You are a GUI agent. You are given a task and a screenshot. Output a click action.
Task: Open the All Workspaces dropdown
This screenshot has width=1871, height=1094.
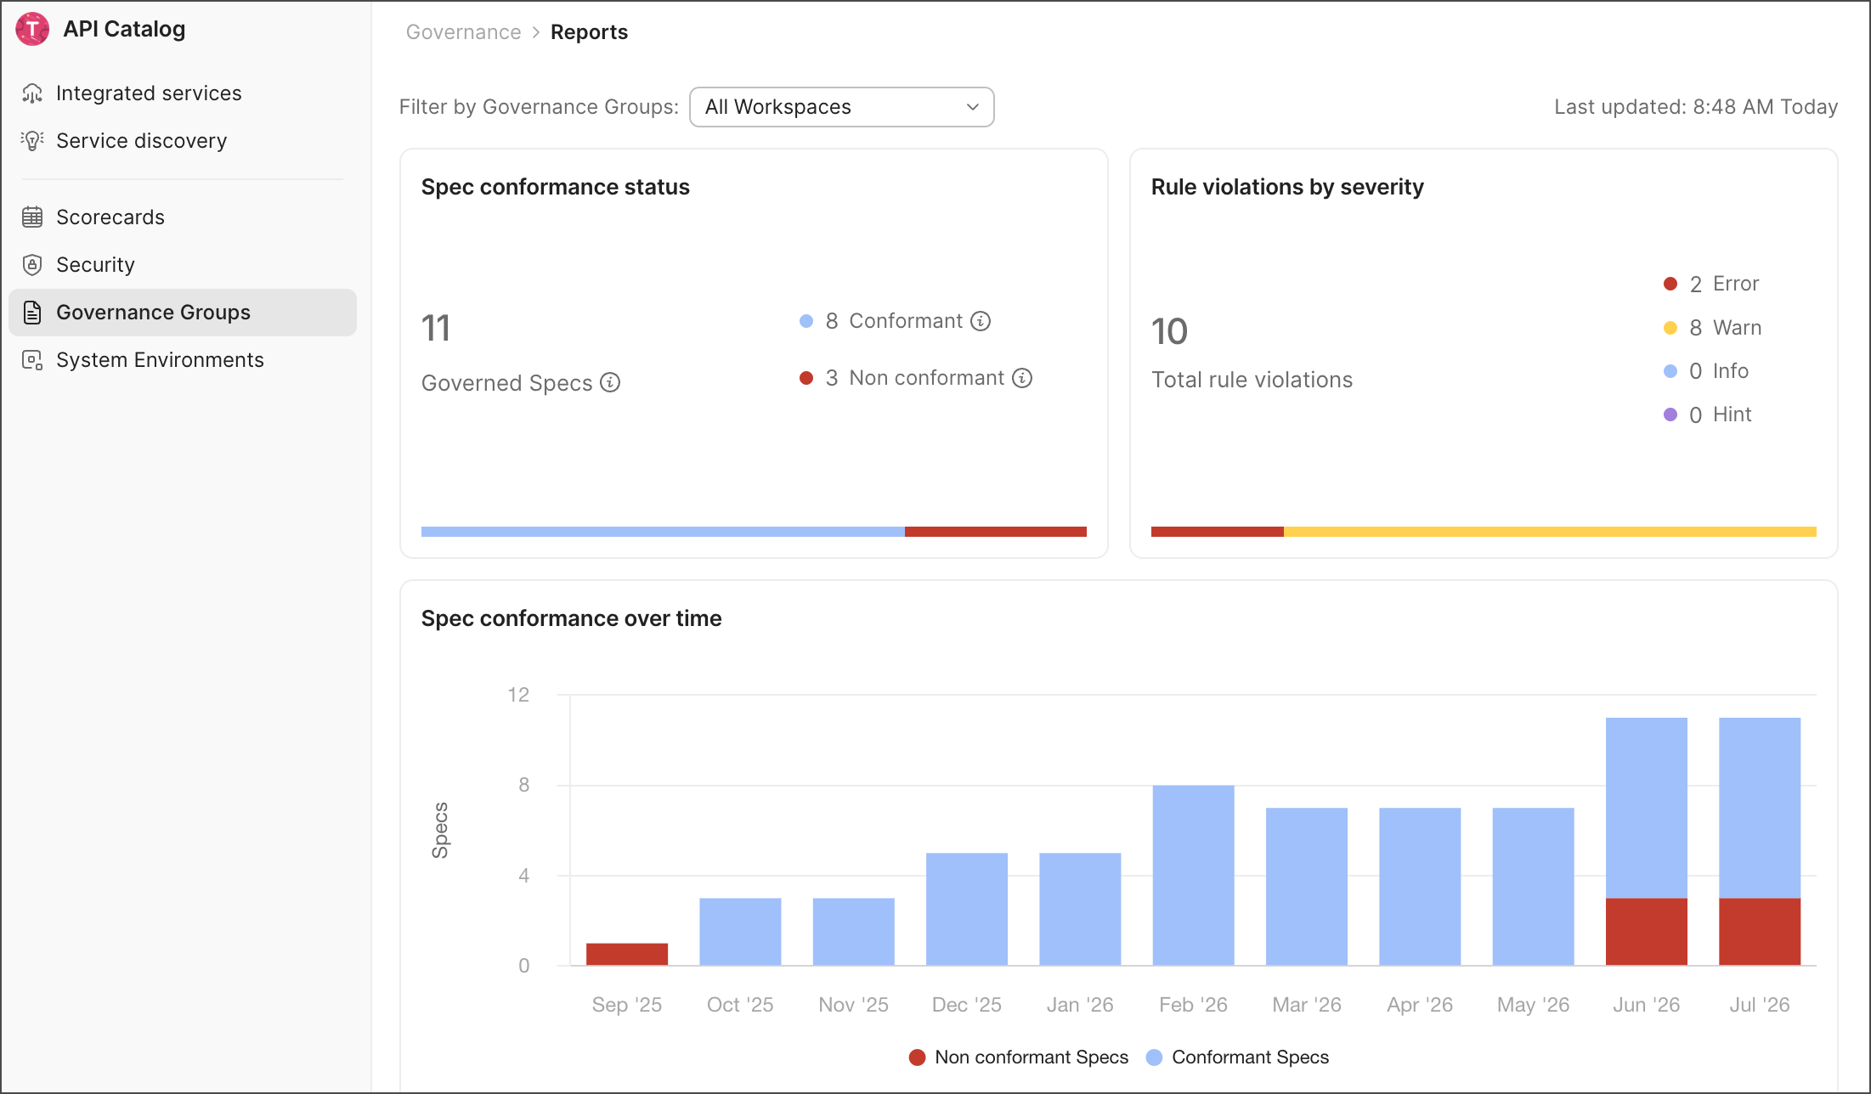841,107
